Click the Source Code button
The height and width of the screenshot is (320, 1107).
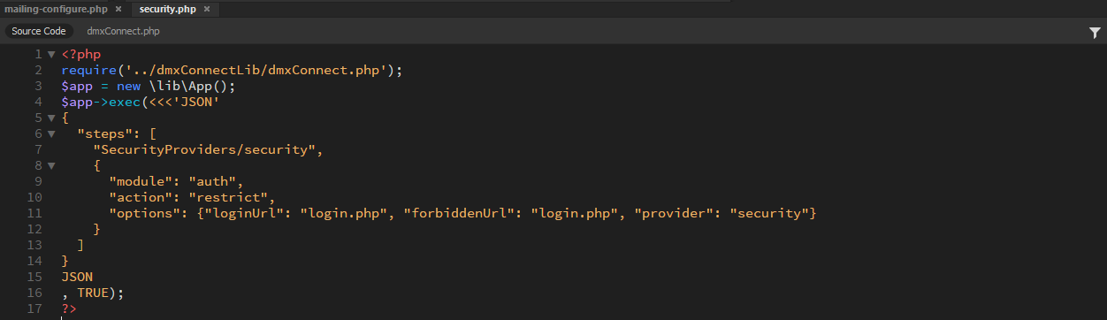point(39,31)
